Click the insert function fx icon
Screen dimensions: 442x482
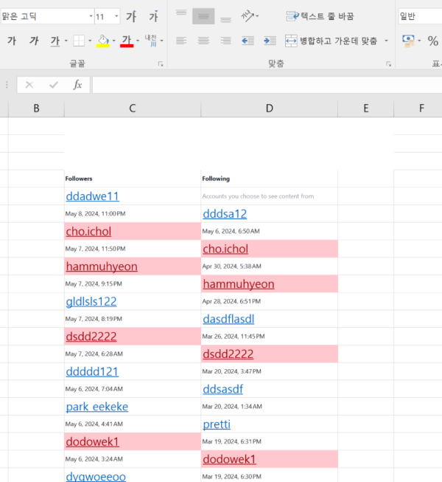[x=77, y=85]
